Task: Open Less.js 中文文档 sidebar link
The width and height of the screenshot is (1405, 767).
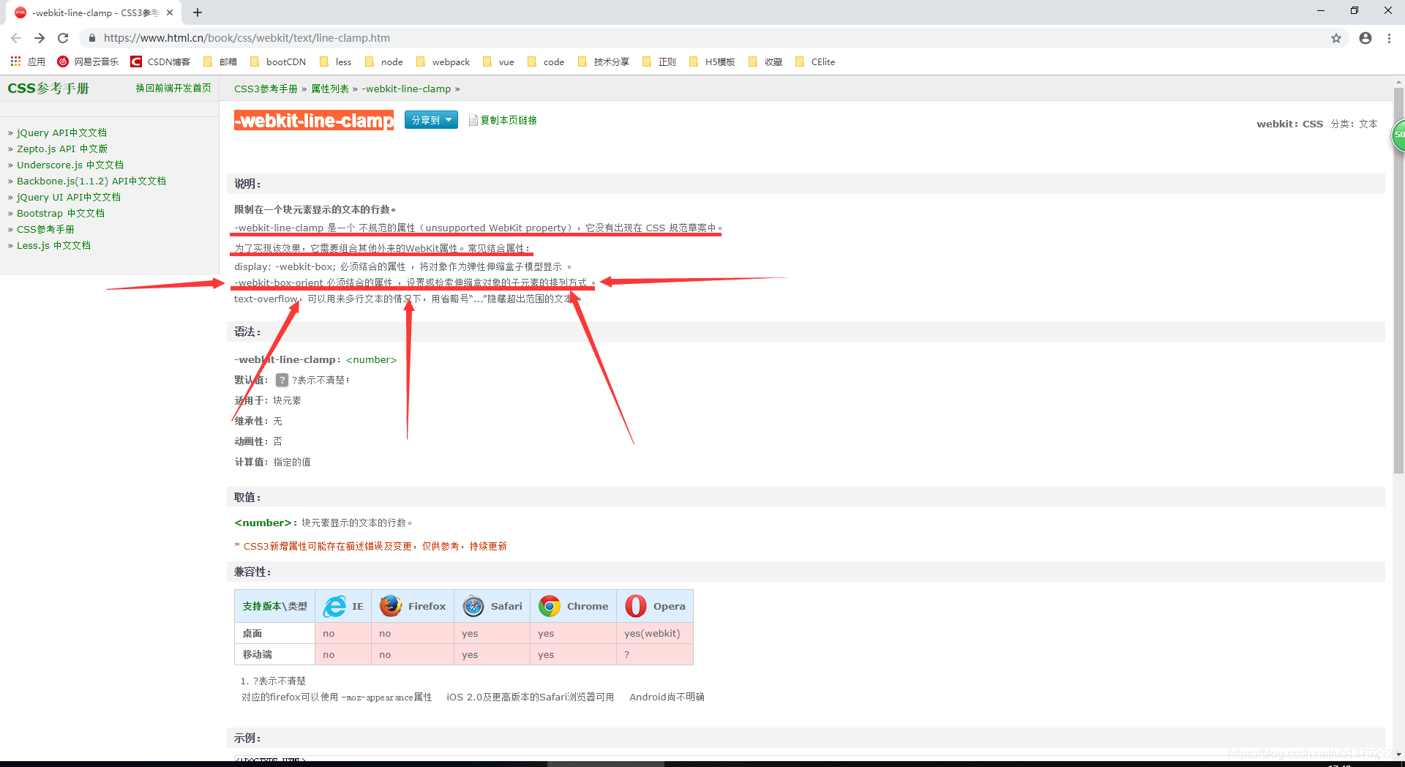Action: click(53, 245)
